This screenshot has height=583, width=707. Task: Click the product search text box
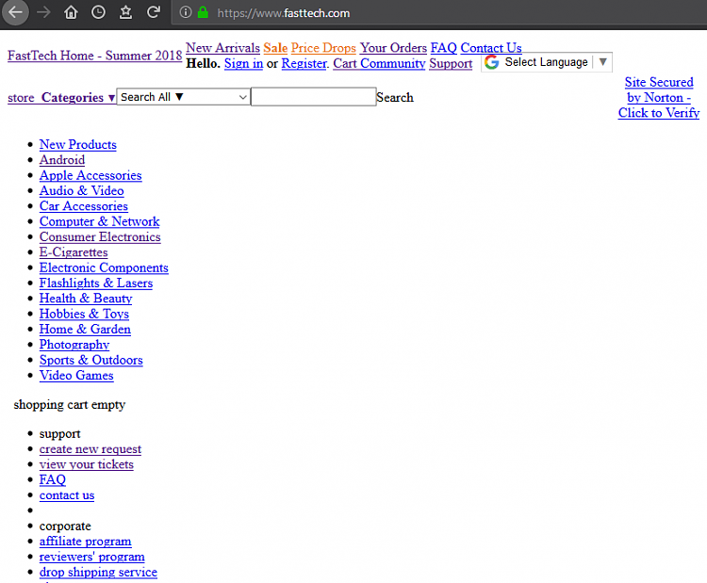(x=313, y=97)
